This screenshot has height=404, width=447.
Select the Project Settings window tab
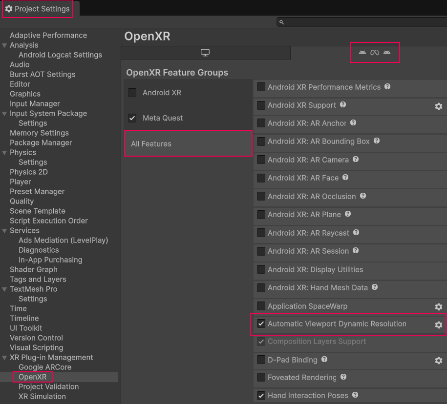[x=38, y=8]
